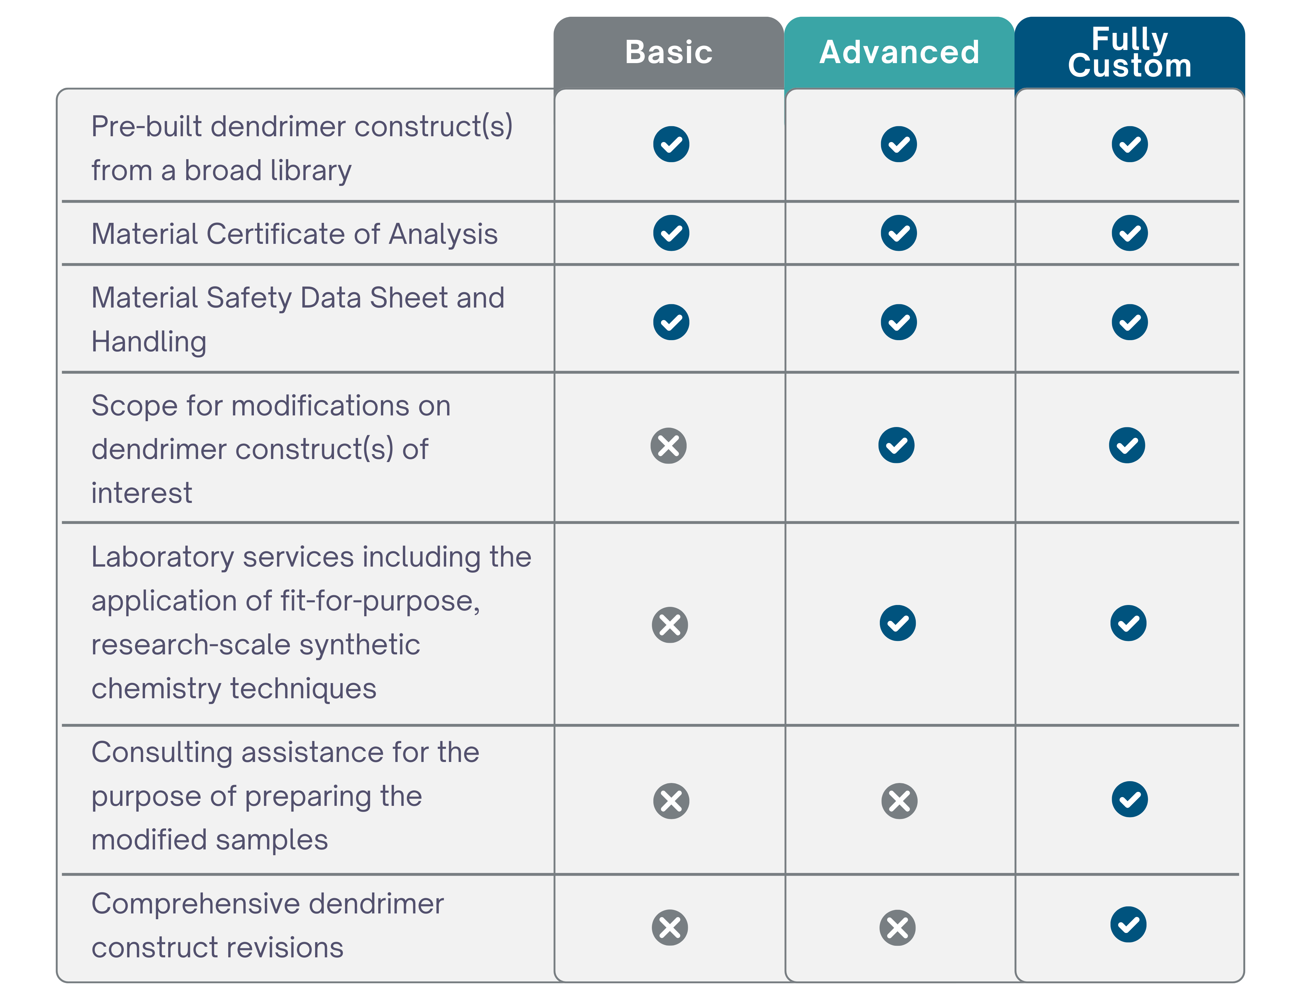Screen dimensions: 1301x1000
Task: Click the Laboratory services feature description
Action: [311, 623]
